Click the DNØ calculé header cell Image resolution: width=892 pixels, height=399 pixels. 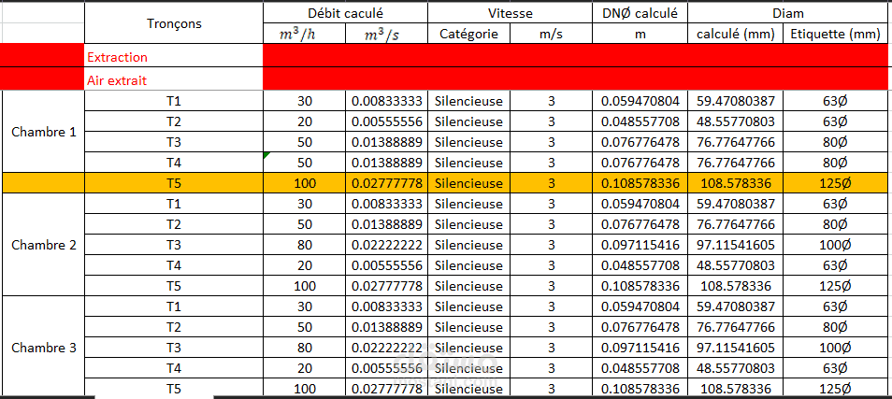click(x=640, y=13)
